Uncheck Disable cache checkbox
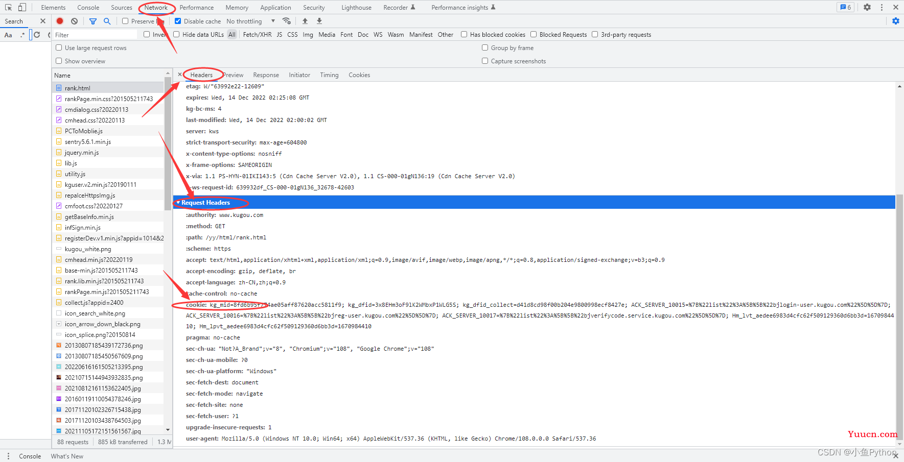The image size is (904, 462). coord(178,21)
